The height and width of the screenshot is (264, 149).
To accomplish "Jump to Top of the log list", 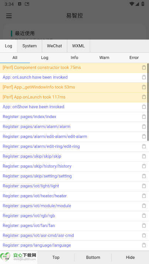I will click(x=56, y=257).
